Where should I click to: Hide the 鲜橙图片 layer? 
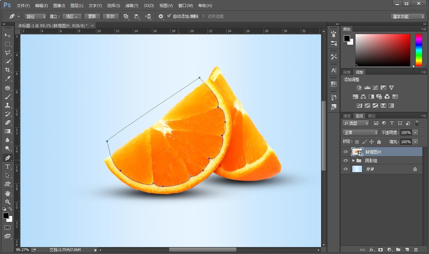pos(346,152)
